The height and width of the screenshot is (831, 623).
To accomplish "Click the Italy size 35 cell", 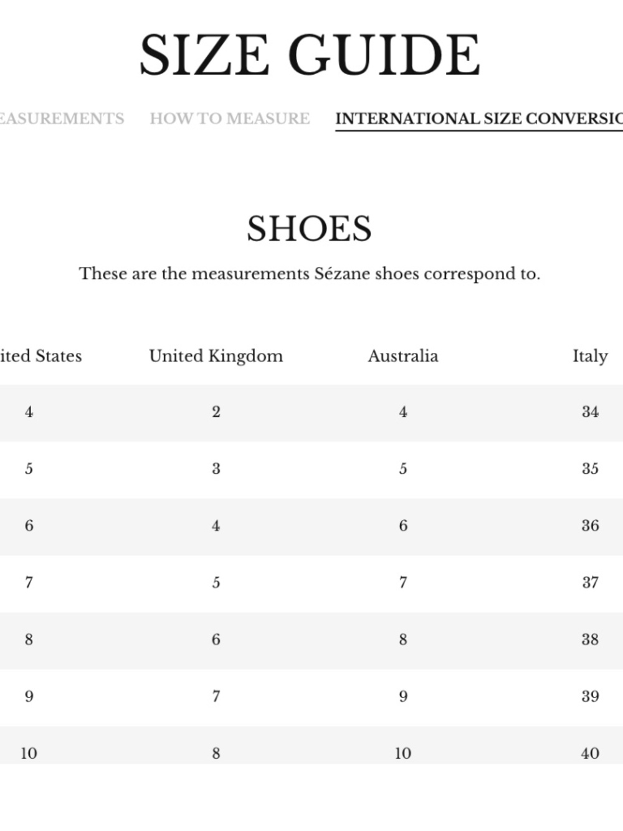I will [590, 469].
